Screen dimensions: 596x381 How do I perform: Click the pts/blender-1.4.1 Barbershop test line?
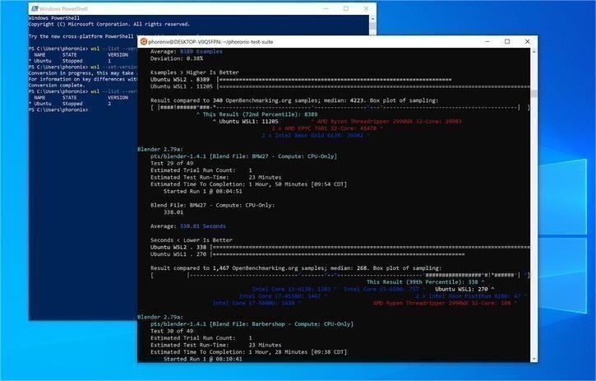coord(252,324)
